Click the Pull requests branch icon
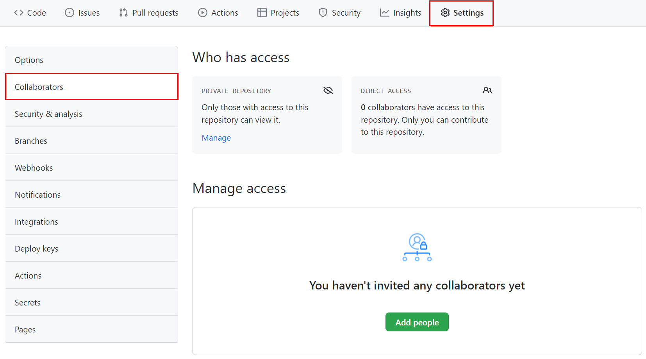This screenshot has width=646, height=359. tap(123, 13)
